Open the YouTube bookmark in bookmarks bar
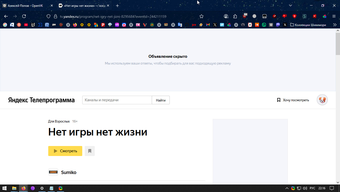The image size is (340, 192). click(x=26, y=25)
